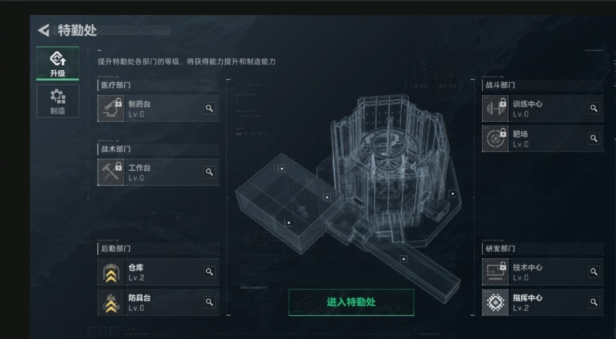The width and height of the screenshot is (616, 339).
Task: Select the 靶场 target icon
Action: tap(495, 138)
